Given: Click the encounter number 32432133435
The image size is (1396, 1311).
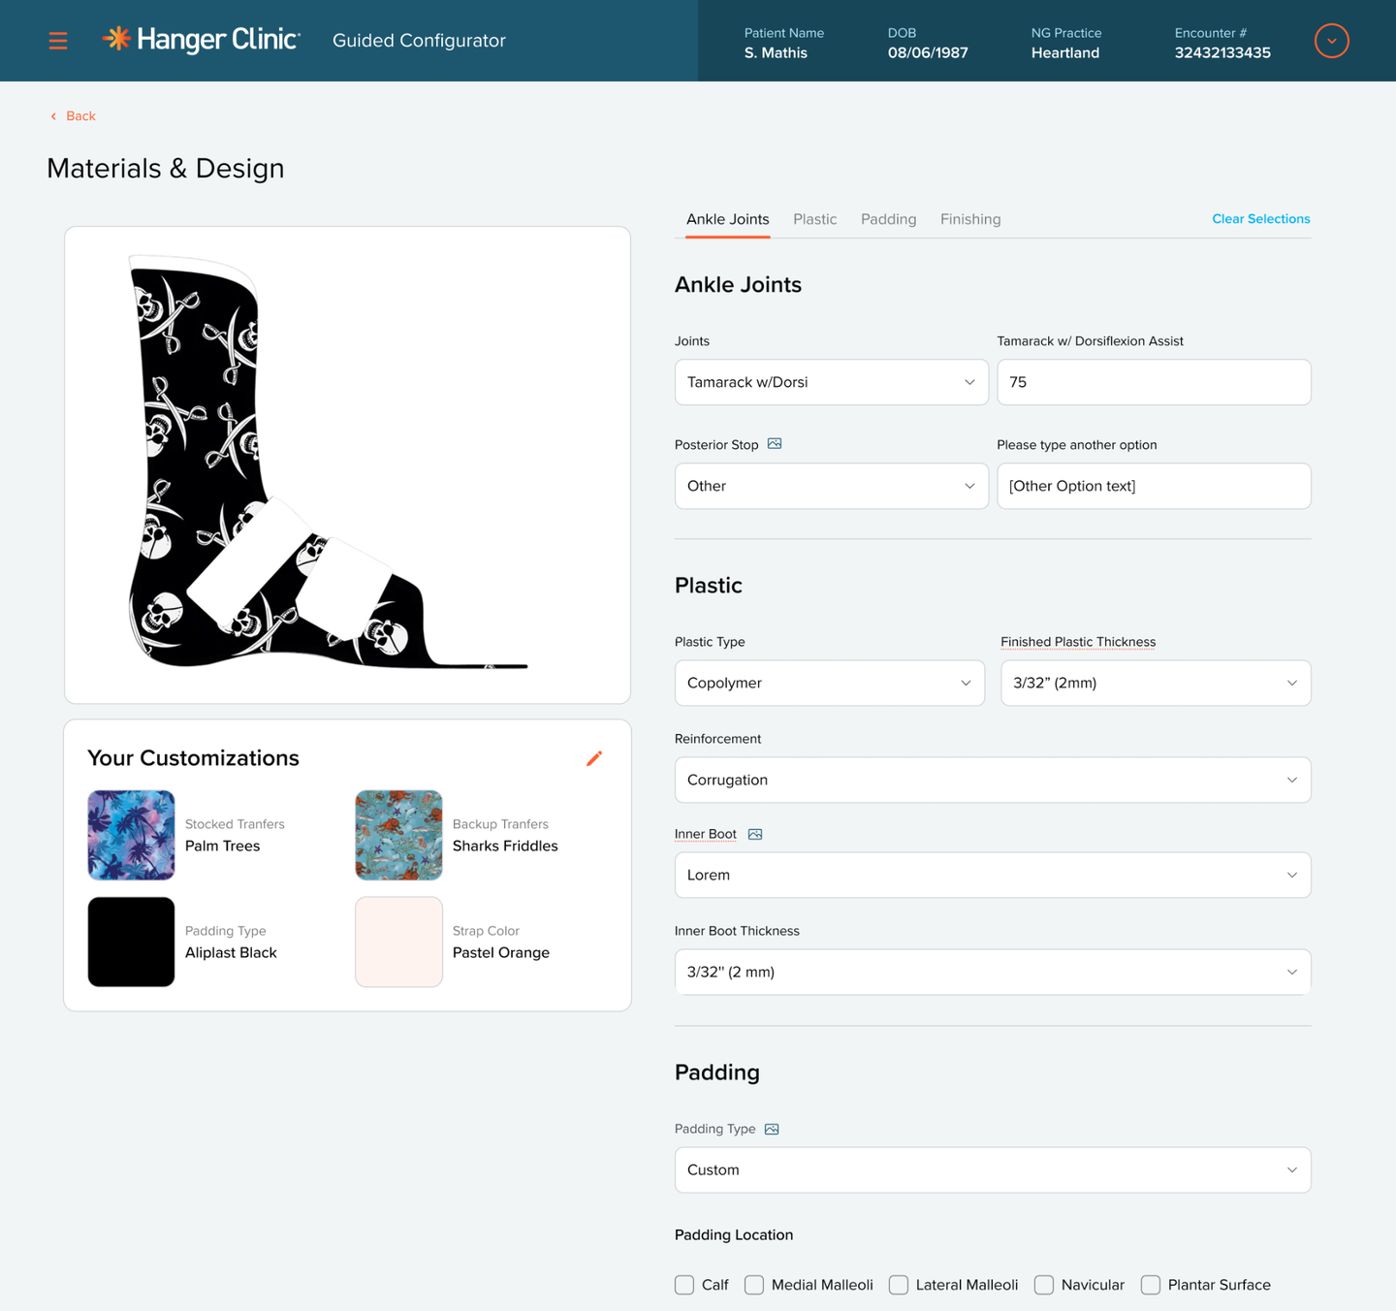Looking at the screenshot, I should coord(1222,53).
